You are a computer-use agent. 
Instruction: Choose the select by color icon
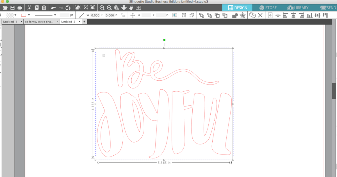[93, 8]
